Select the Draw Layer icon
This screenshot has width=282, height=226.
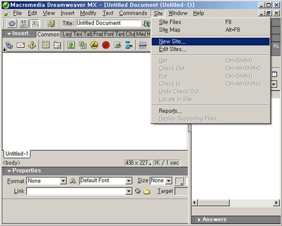coord(57,45)
